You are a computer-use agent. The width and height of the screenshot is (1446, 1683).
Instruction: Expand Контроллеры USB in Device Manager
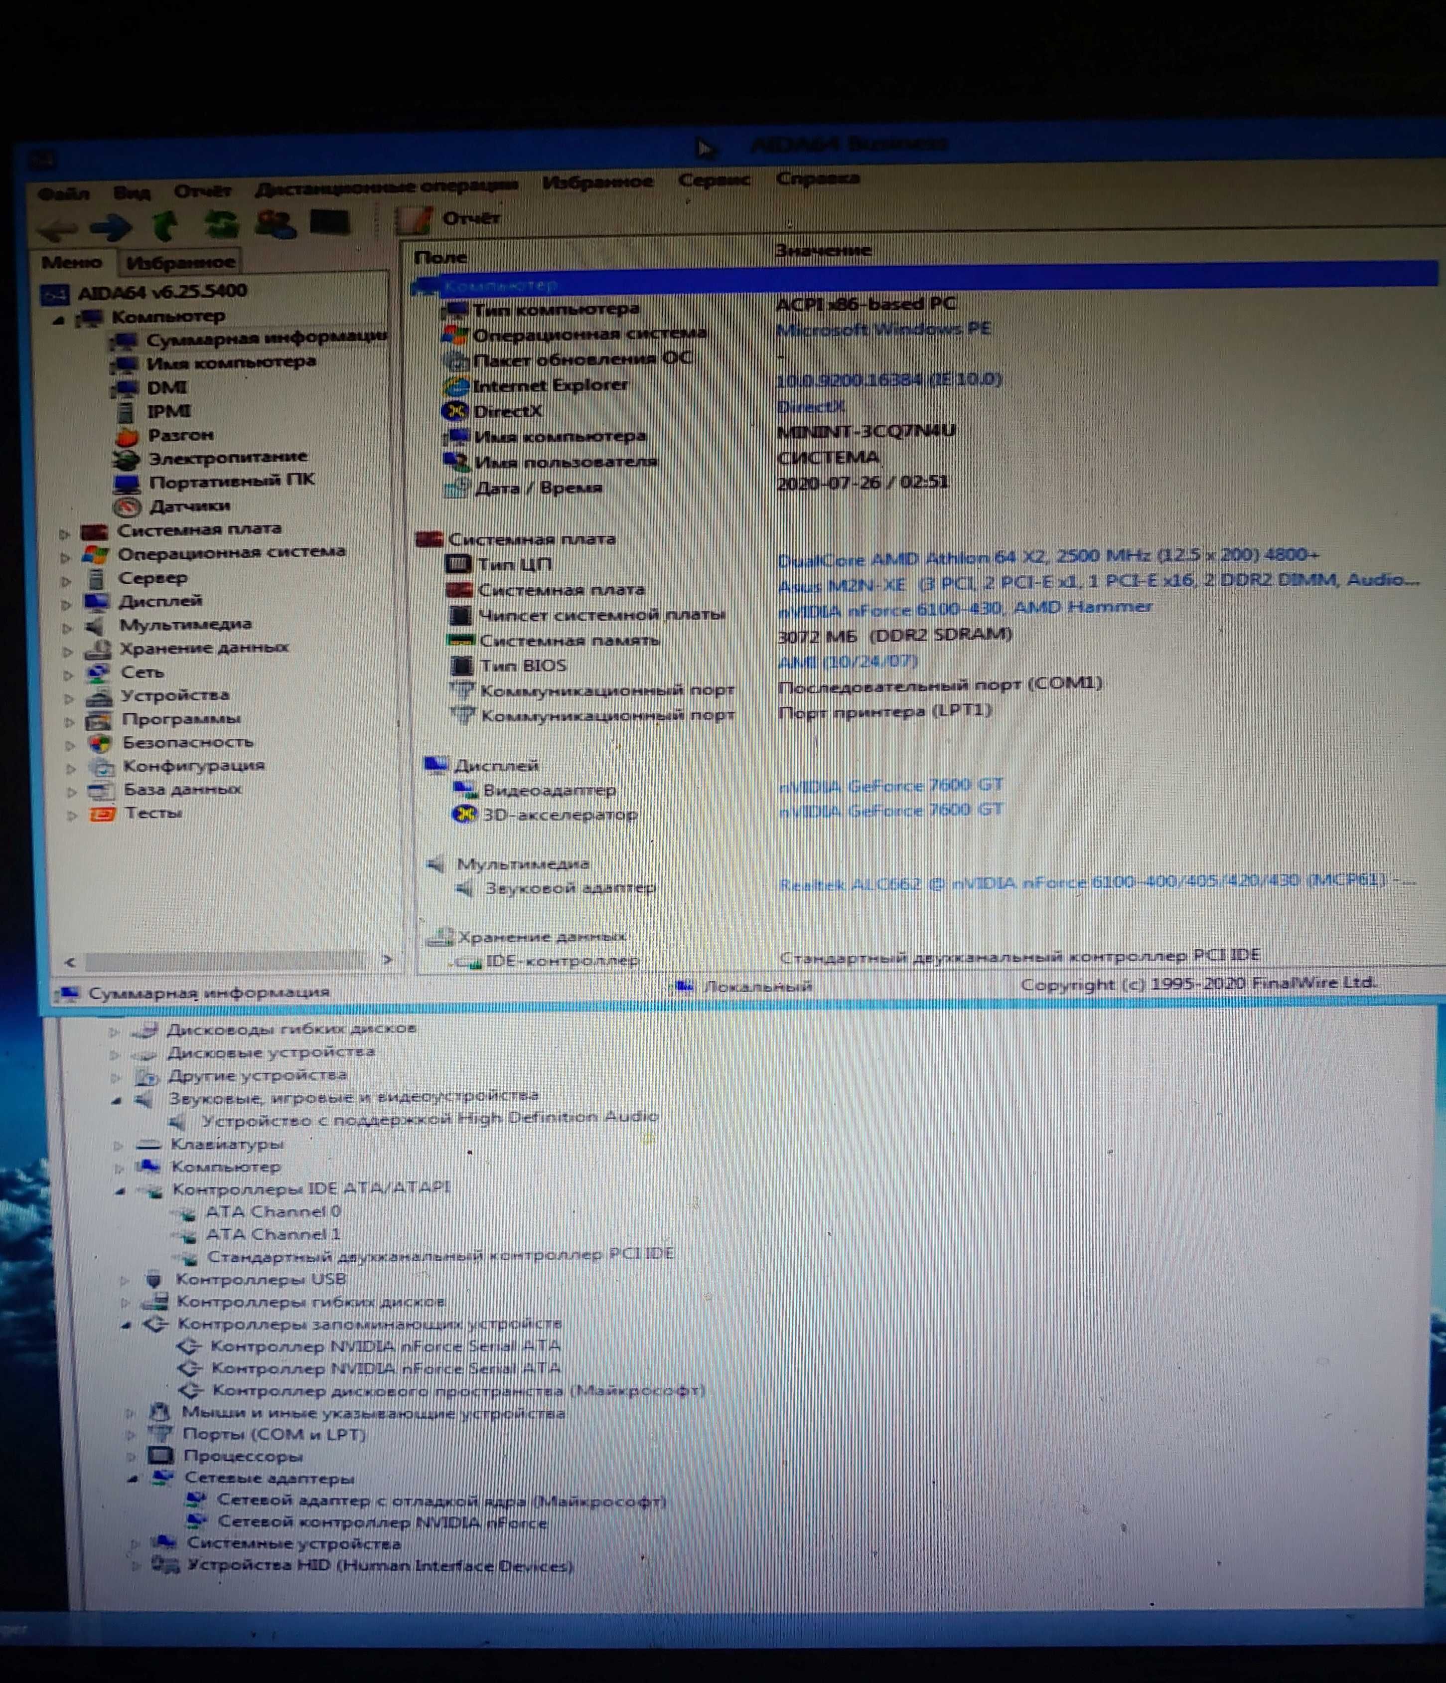(x=124, y=1280)
